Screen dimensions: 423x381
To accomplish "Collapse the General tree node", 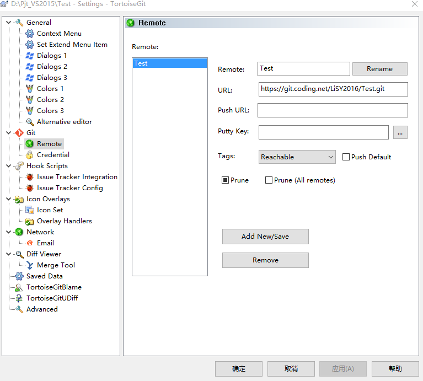I will point(9,23).
